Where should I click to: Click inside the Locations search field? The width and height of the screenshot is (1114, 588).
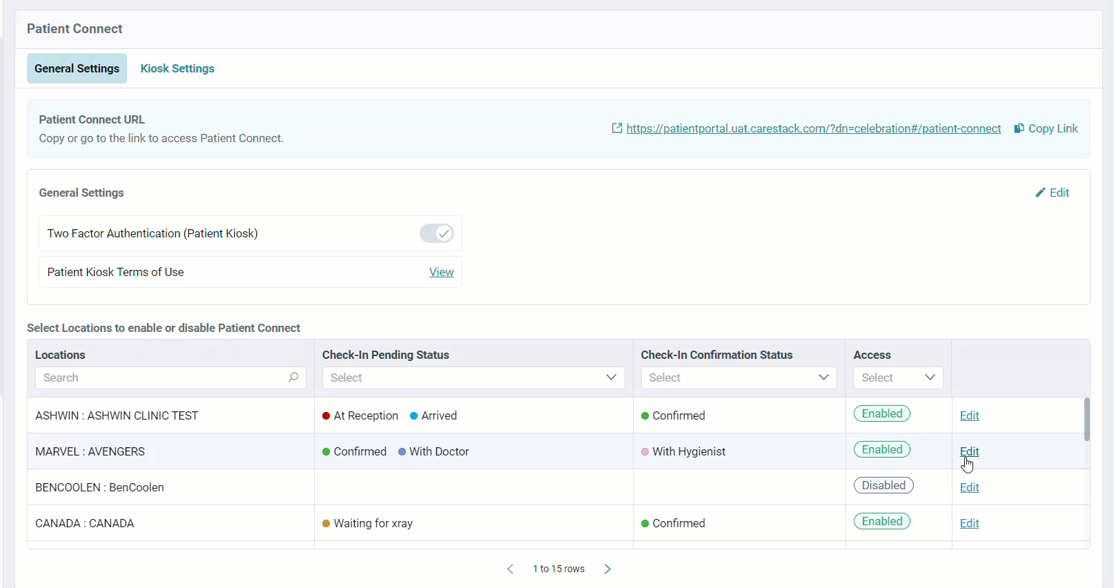[x=162, y=378]
